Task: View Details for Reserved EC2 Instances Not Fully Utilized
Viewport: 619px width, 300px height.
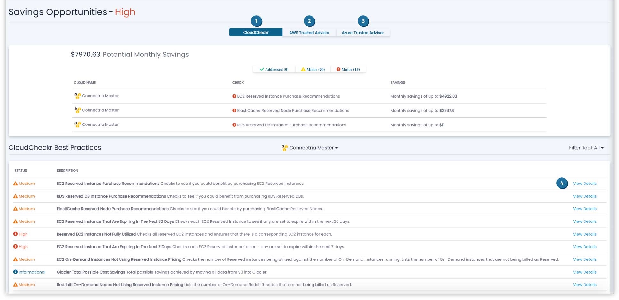Action: [x=584, y=234]
